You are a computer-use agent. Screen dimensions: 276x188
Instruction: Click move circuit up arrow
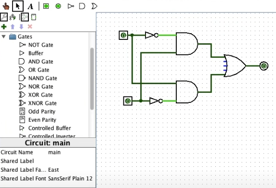point(13,27)
